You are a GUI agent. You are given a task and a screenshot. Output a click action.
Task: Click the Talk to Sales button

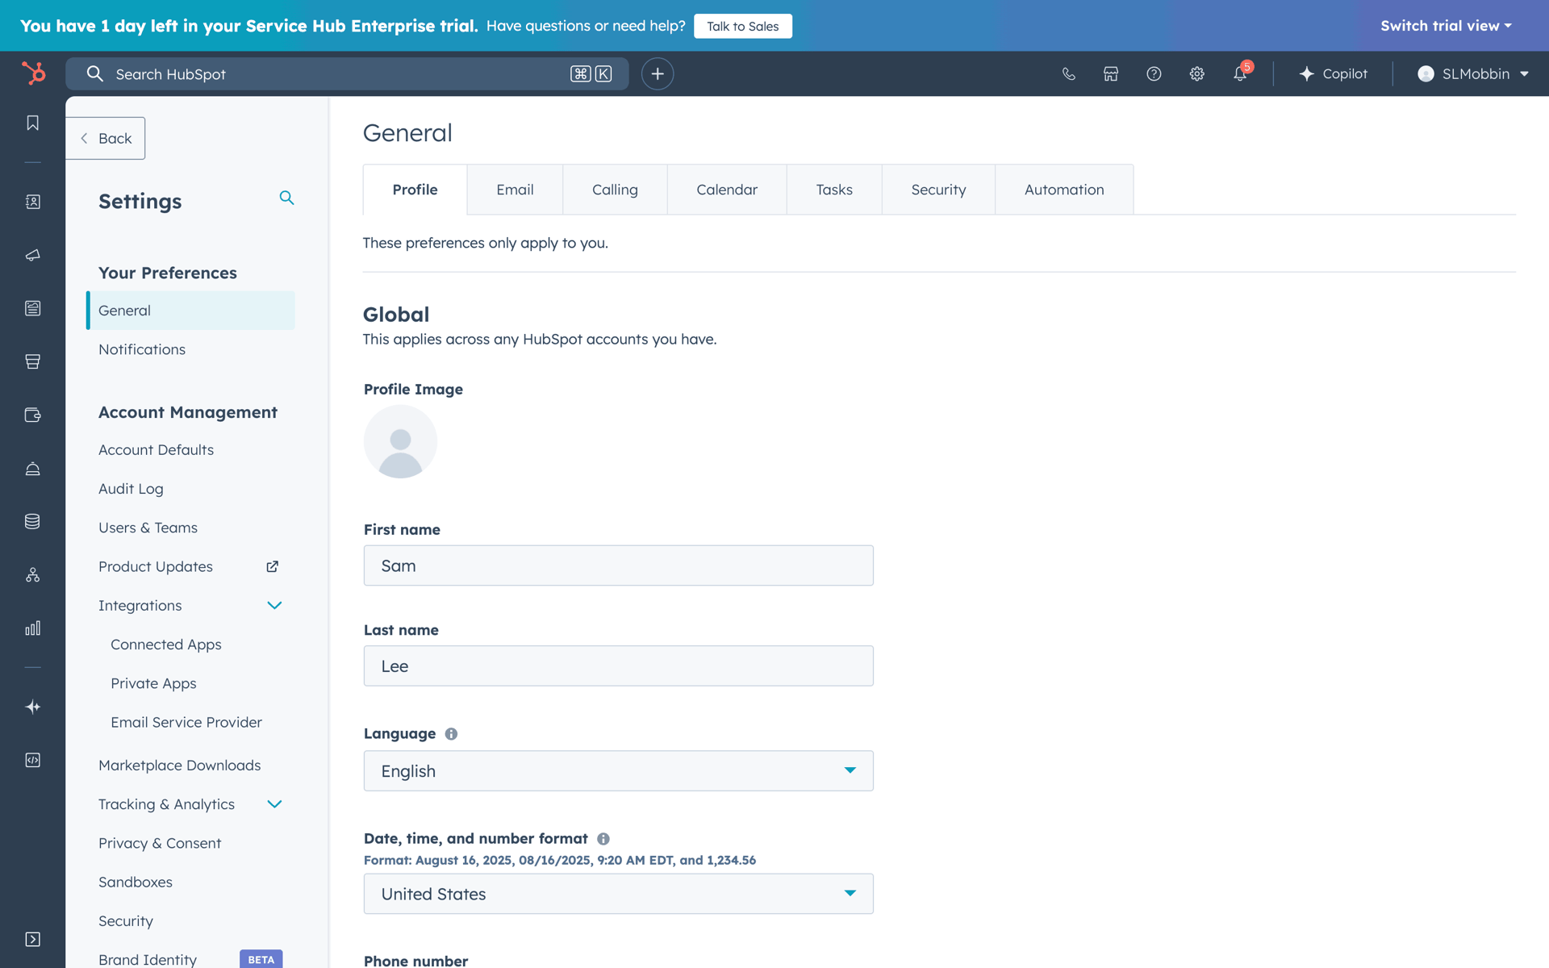[742, 26]
